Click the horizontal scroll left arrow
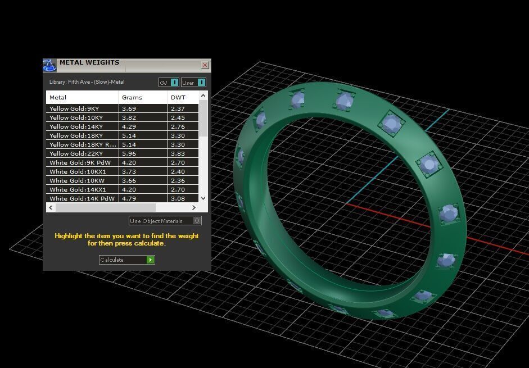529x368 pixels. (51, 207)
